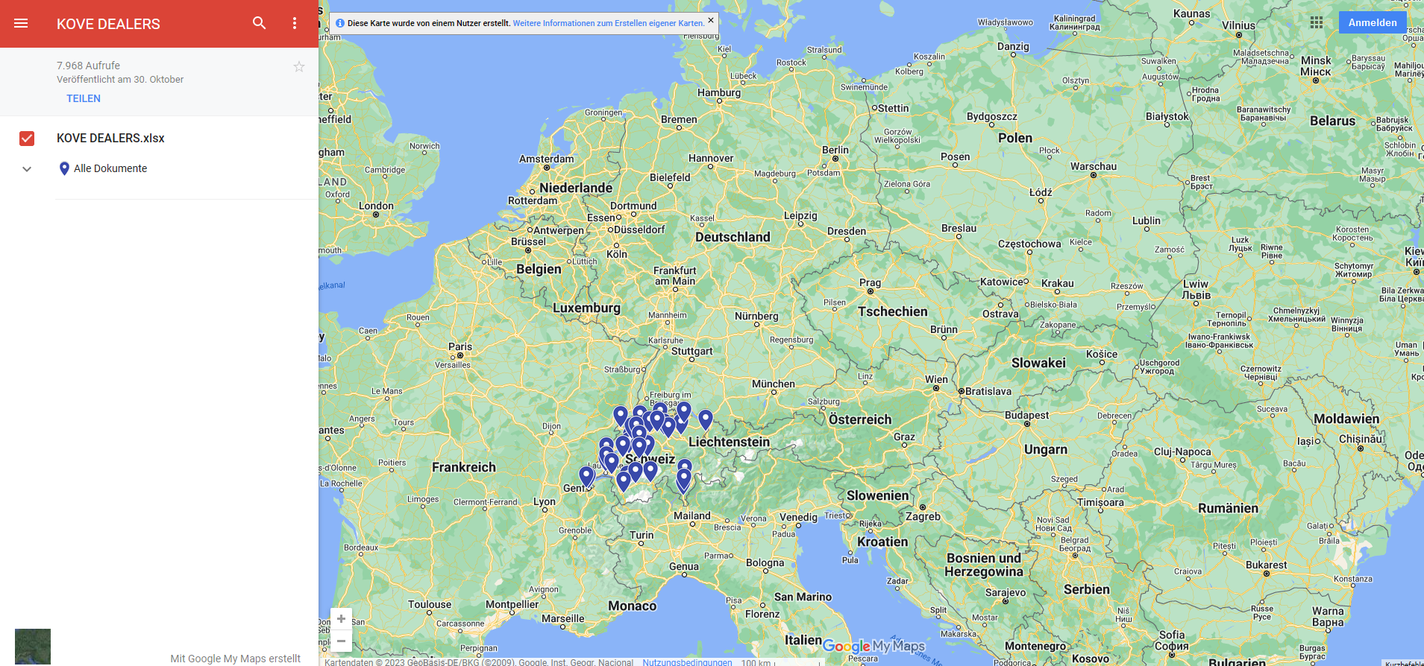1424x666 pixels.
Task: Star this map as favorite
Action: (x=299, y=67)
